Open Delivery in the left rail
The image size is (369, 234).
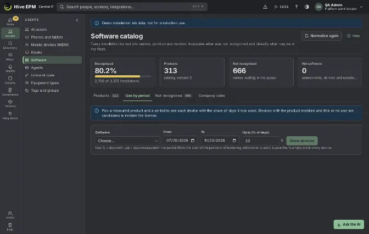10,104
